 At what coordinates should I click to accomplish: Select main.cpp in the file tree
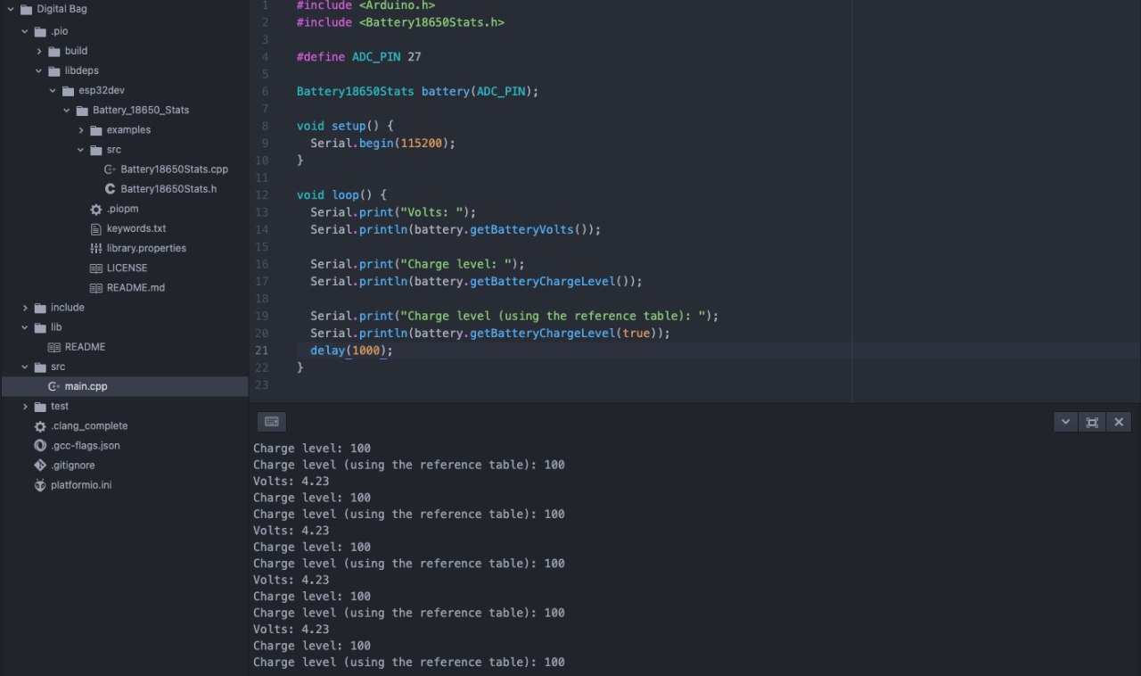pos(86,387)
